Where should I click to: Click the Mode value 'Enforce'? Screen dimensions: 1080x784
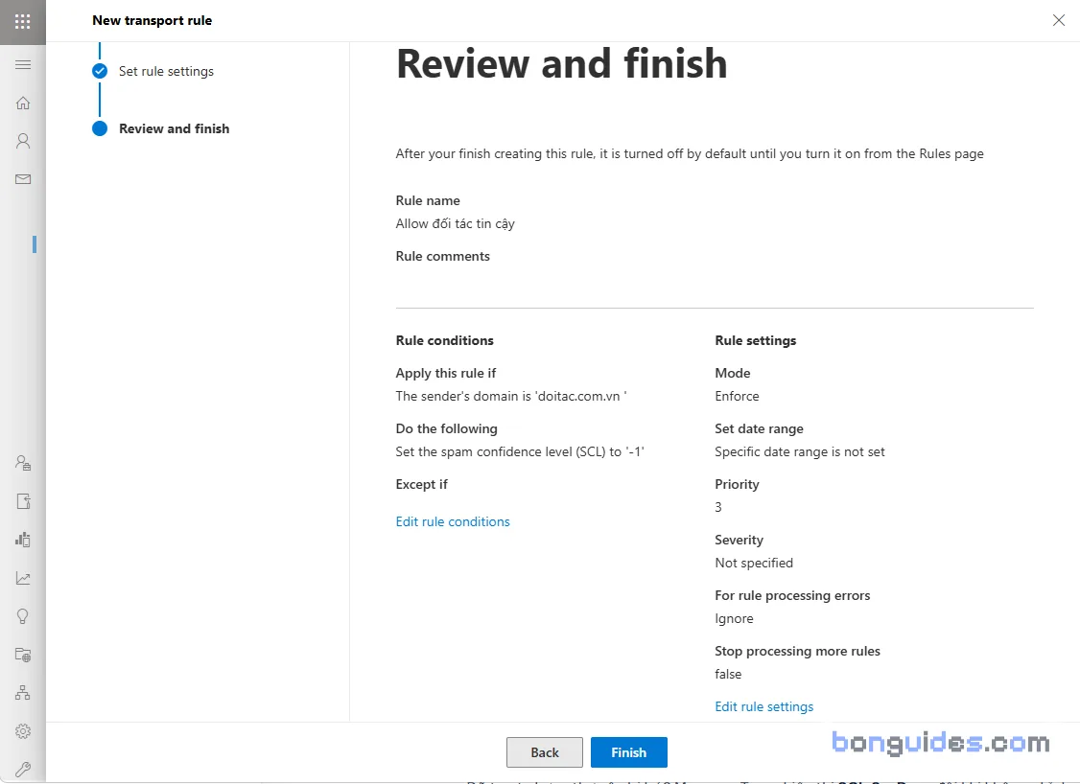pos(737,397)
